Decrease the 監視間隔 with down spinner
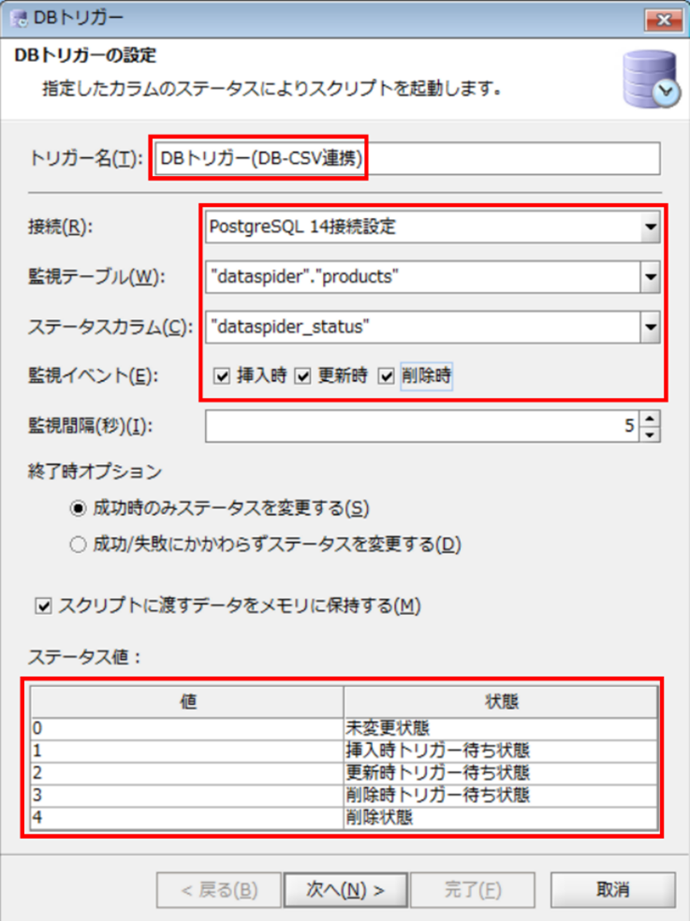Image resolution: width=690 pixels, height=921 pixels. [x=650, y=434]
